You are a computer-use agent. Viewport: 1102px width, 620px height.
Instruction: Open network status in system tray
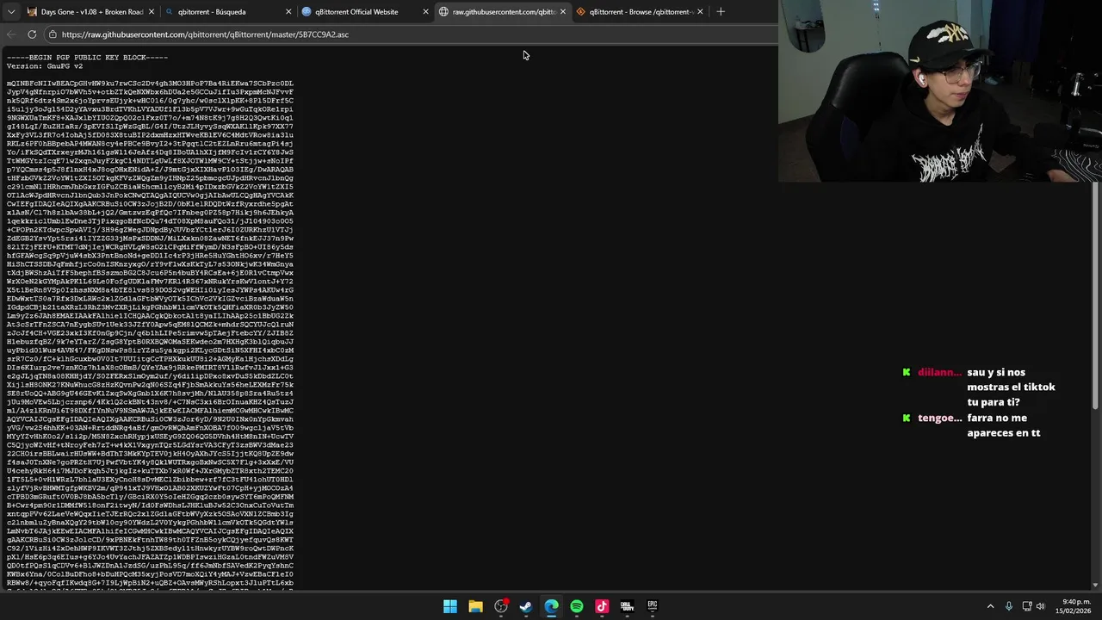click(1028, 606)
